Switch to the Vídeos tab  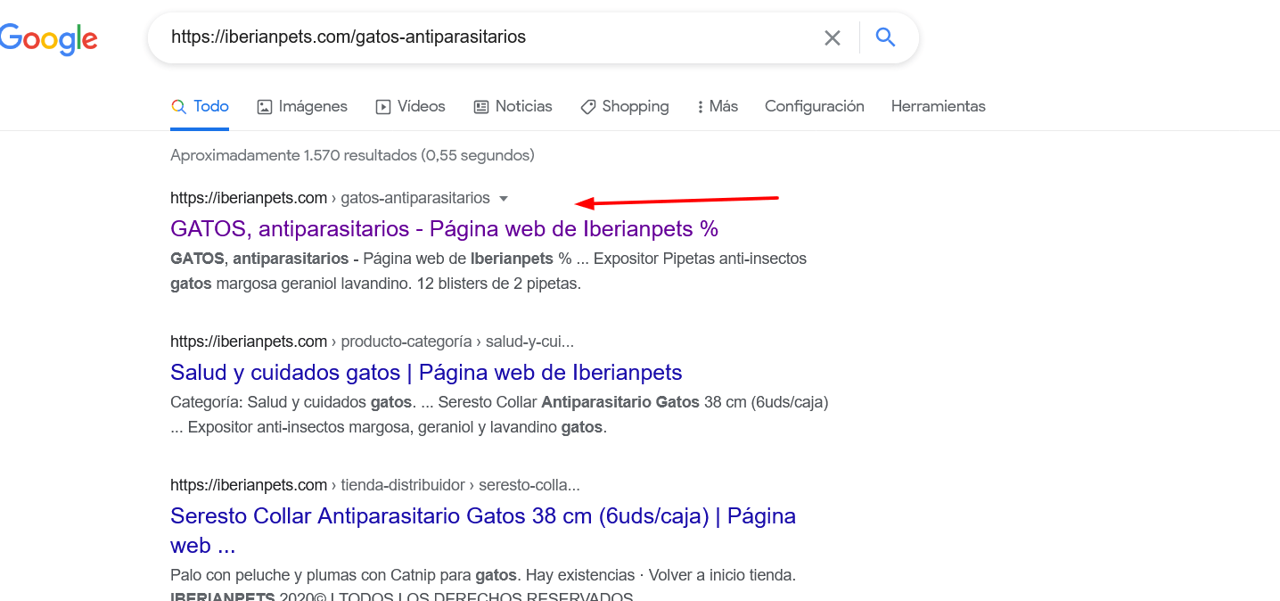pos(411,106)
